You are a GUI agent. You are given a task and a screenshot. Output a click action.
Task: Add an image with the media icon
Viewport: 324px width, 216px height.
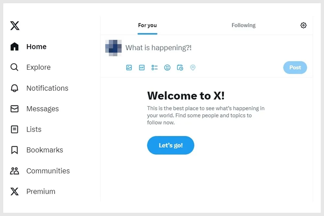(129, 67)
